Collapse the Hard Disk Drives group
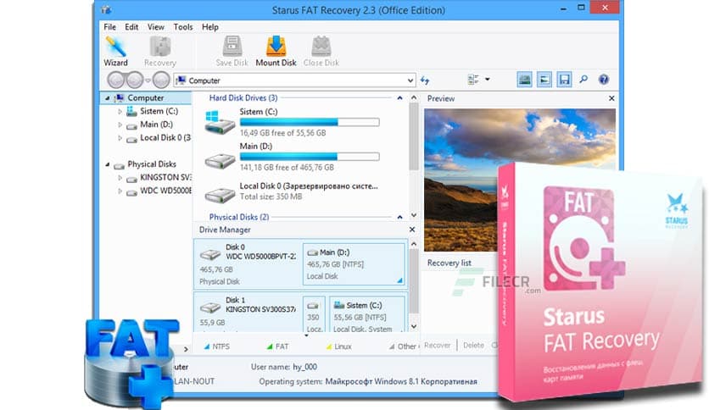Viewport: 709px width, 410px height. coord(399,97)
